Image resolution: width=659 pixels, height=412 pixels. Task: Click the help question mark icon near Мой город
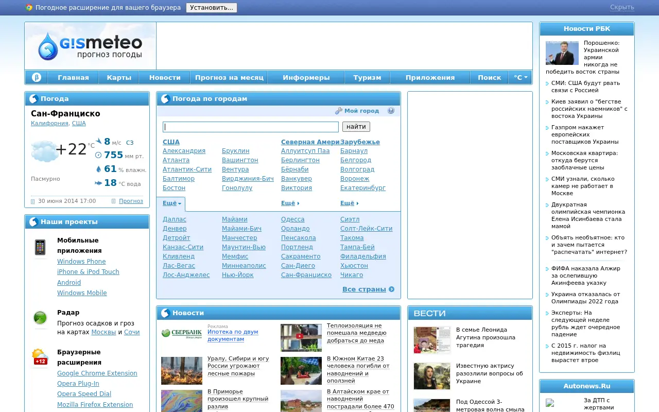point(391,111)
